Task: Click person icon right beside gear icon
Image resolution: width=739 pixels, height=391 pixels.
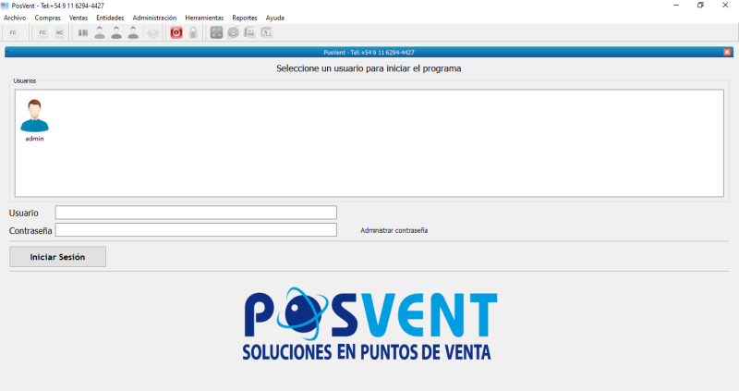Action: click(133, 32)
